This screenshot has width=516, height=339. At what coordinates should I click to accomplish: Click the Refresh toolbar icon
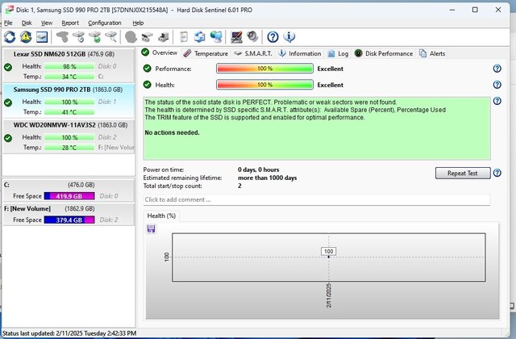tap(10, 37)
